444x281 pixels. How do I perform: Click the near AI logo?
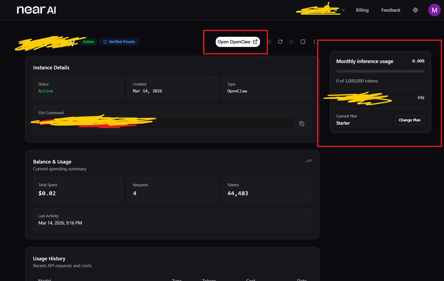click(36, 10)
